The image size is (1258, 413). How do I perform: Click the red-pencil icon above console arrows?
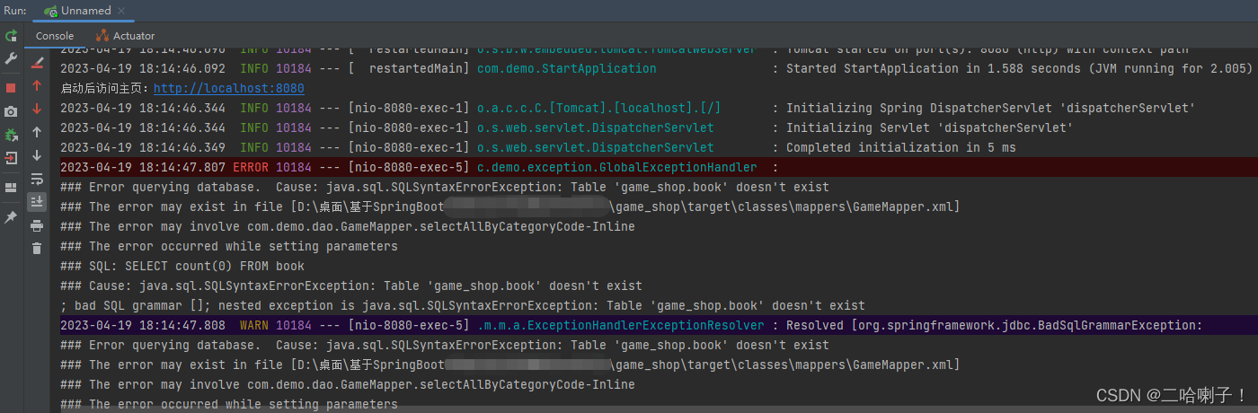coord(37,63)
